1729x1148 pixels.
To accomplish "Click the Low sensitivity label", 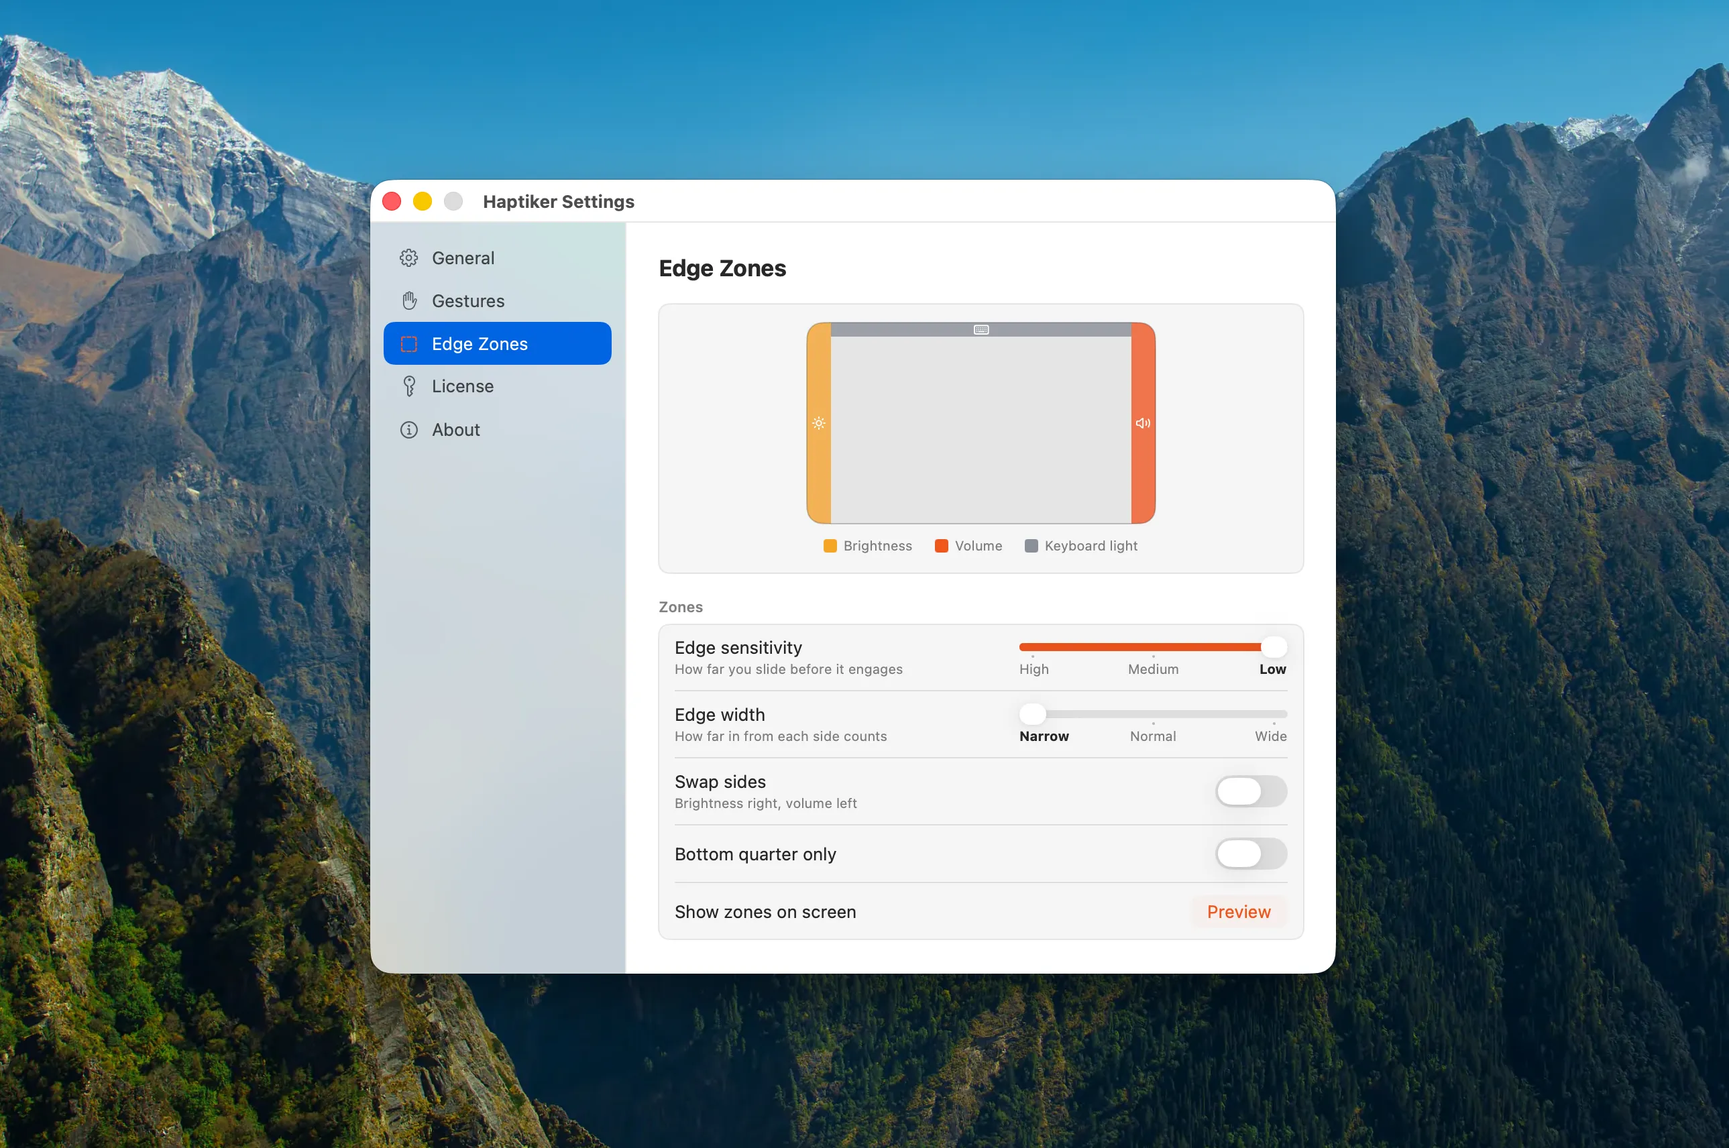I will click(x=1272, y=669).
